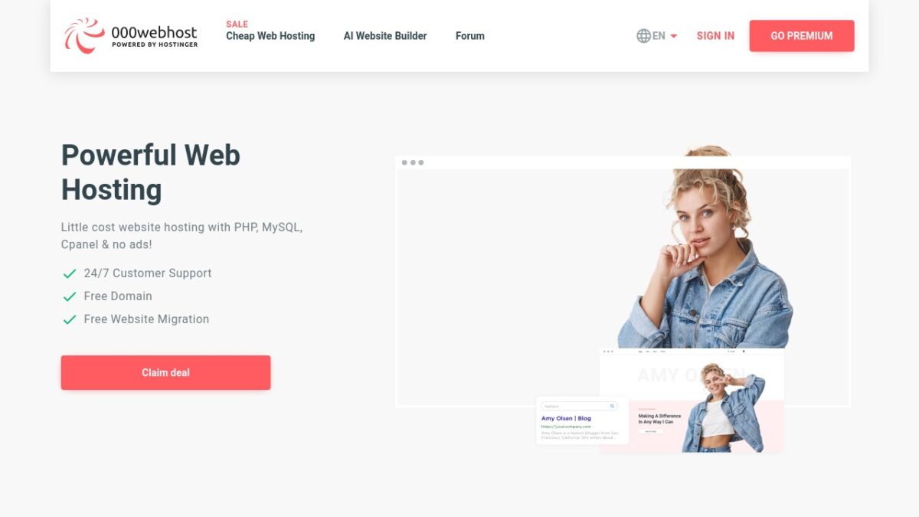Click the Claim deal button

point(165,372)
